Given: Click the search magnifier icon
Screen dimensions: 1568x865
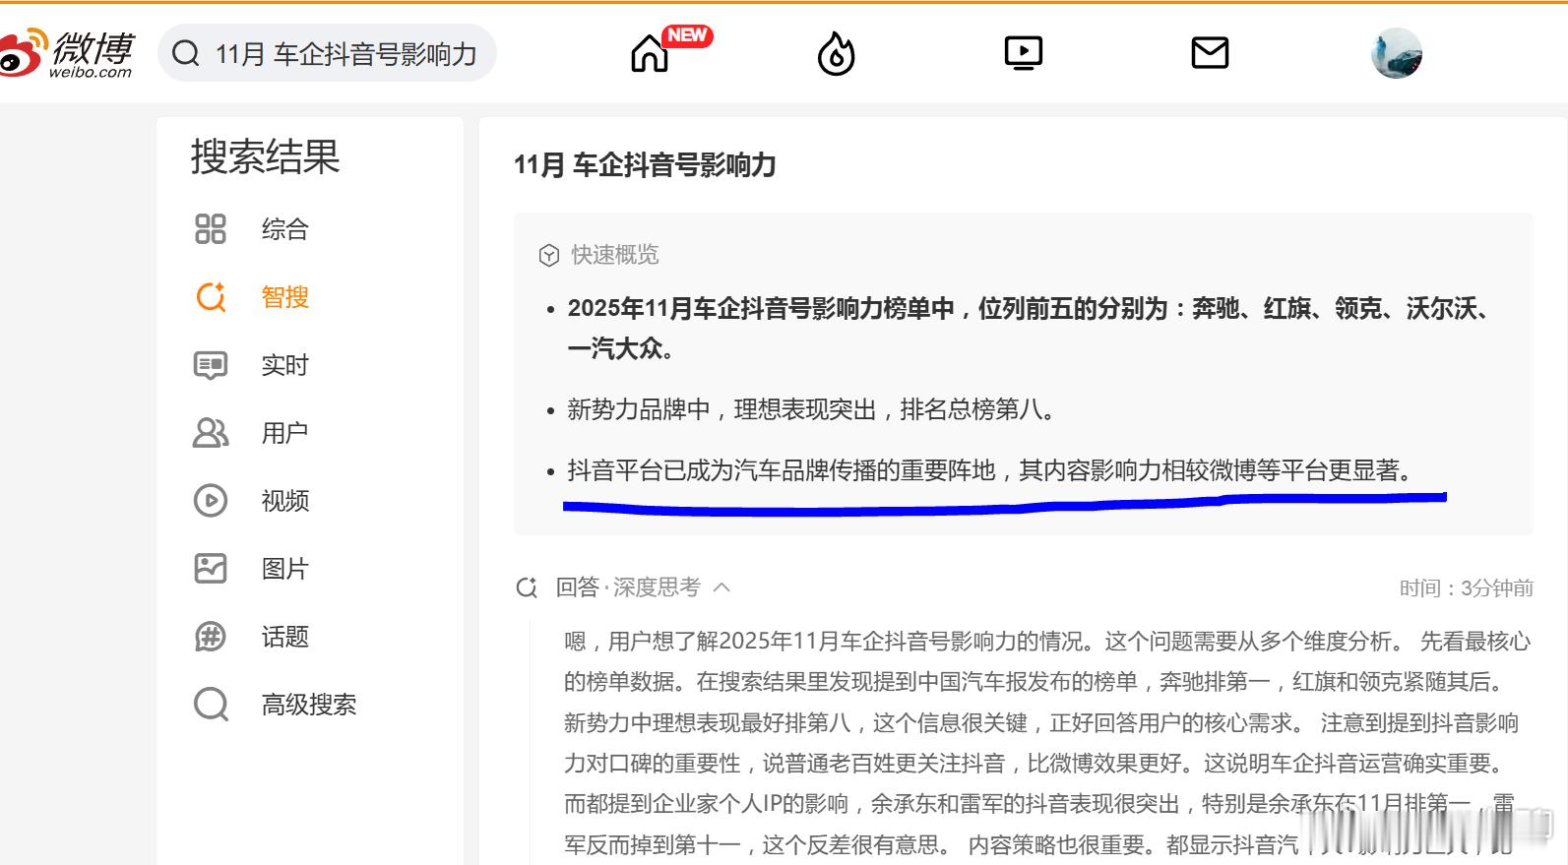Looking at the screenshot, I should tap(186, 53).
